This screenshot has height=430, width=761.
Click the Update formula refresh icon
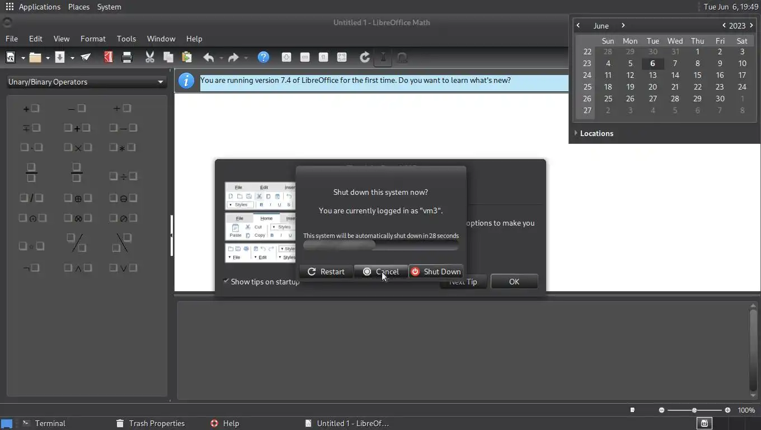(364, 57)
